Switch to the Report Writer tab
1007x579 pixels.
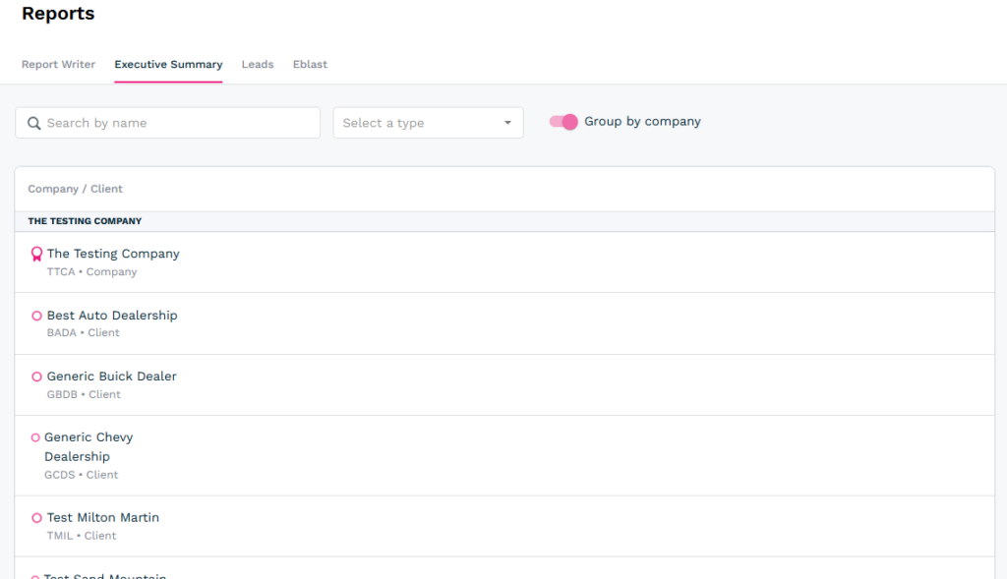(x=58, y=65)
